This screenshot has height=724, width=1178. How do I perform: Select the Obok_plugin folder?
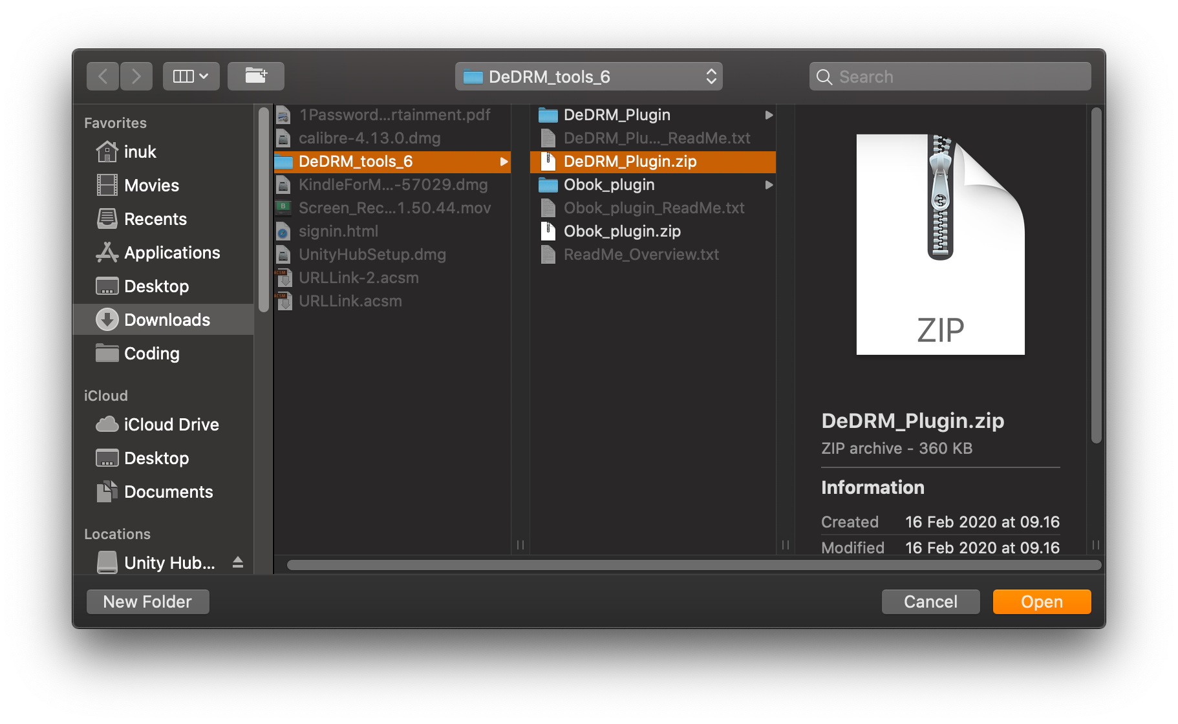(x=653, y=185)
